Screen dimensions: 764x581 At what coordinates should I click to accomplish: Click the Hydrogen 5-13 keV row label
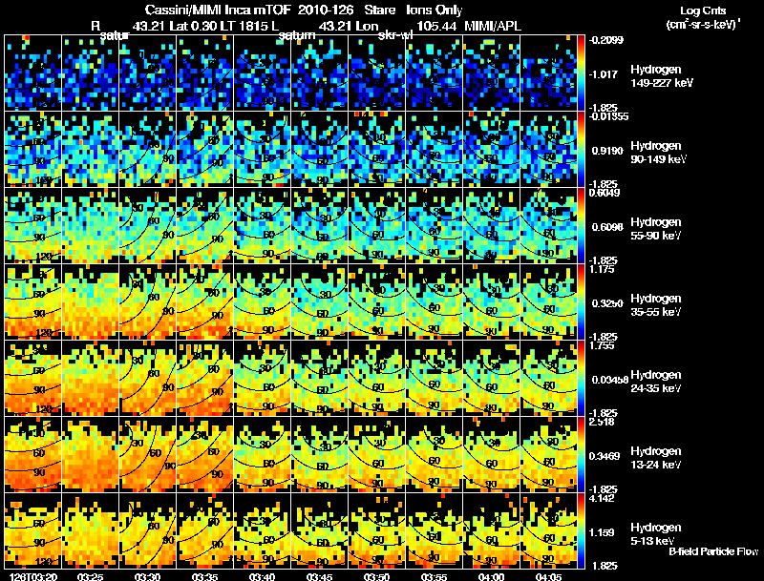click(x=656, y=534)
